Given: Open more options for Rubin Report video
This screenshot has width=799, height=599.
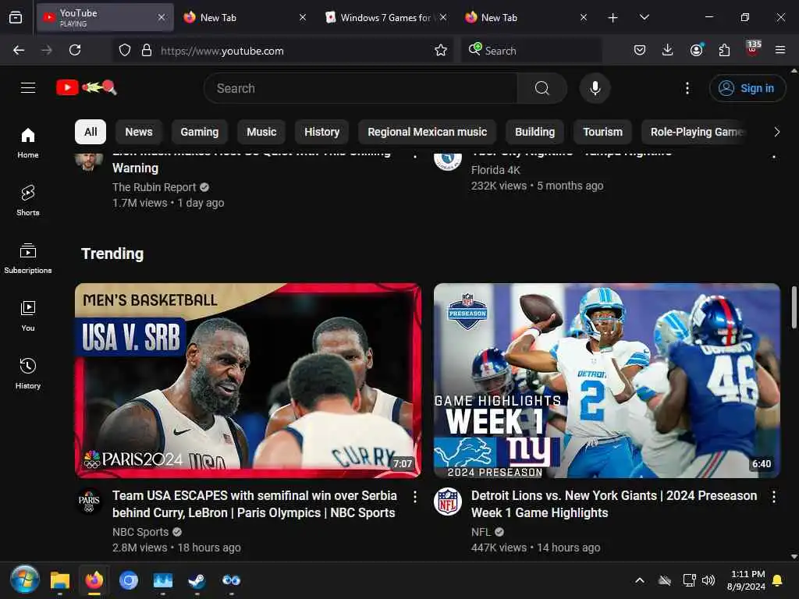Looking at the screenshot, I should pos(415,155).
